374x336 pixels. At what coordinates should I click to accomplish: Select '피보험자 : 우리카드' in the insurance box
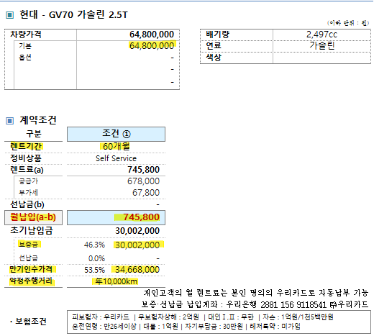click(x=101, y=317)
